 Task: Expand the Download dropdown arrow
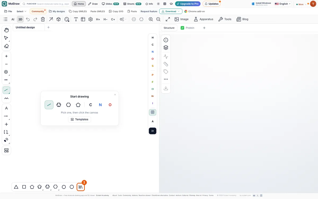click(179, 11)
